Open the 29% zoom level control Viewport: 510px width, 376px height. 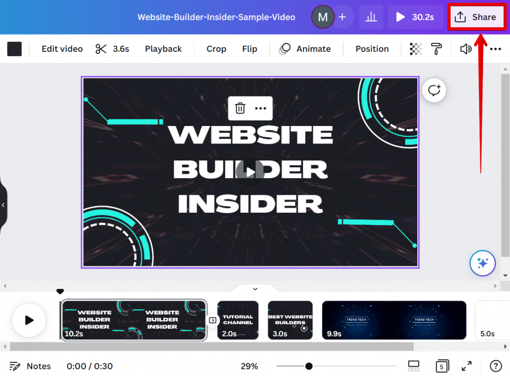tap(249, 366)
